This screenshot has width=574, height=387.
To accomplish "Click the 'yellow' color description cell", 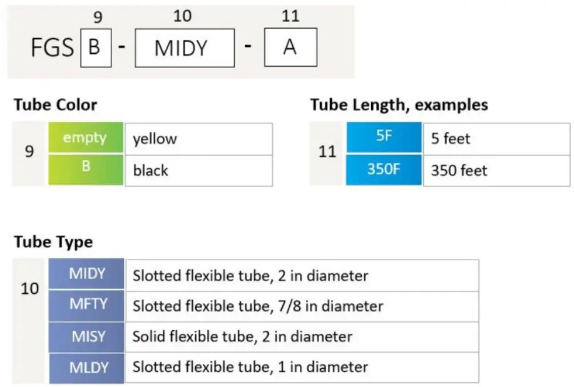I will tap(198, 139).
